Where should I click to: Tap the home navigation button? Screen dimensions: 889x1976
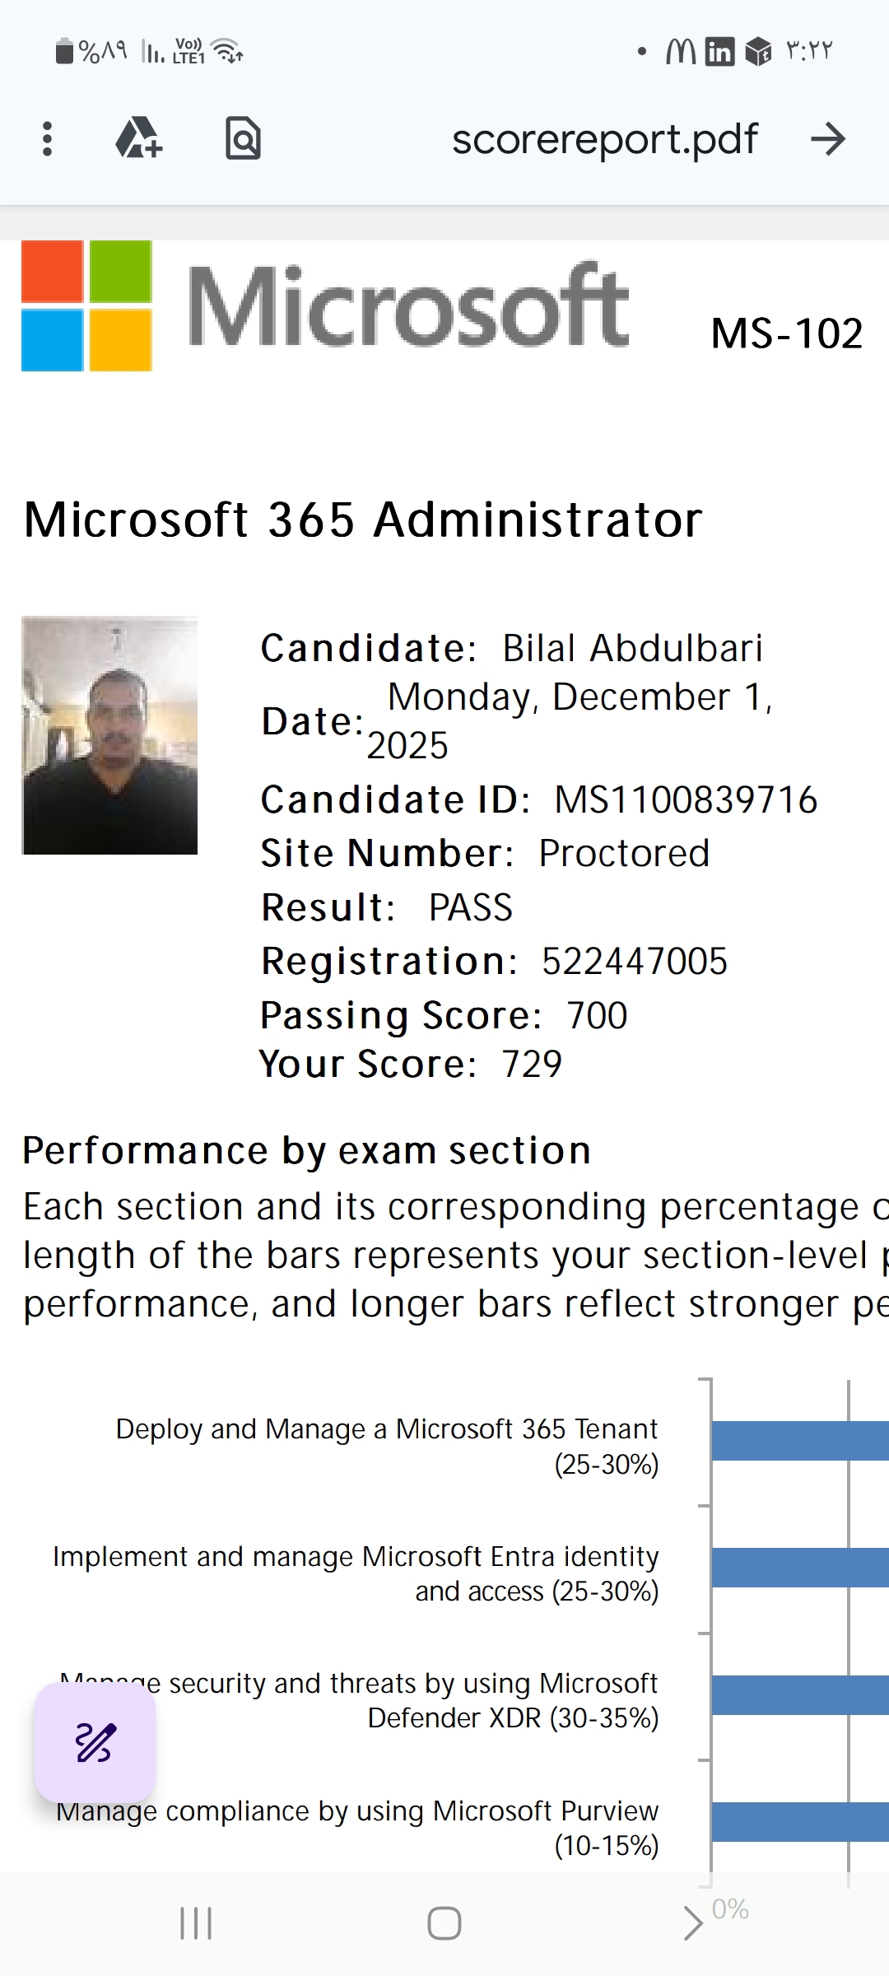pyautogui.click(x=444, y=1925)
